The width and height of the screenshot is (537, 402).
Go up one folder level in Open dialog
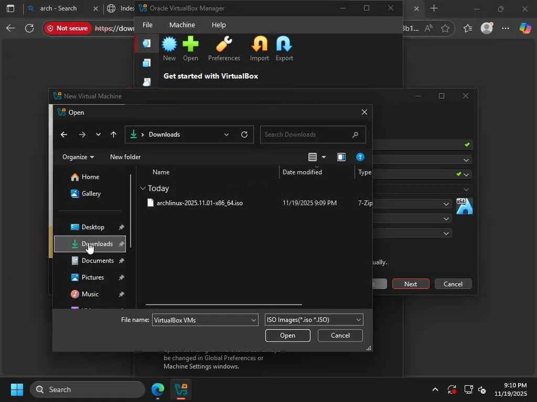[x=113, y=135]
